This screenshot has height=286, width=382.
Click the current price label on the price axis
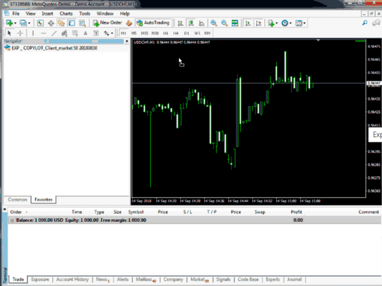[x=374, y=83]
